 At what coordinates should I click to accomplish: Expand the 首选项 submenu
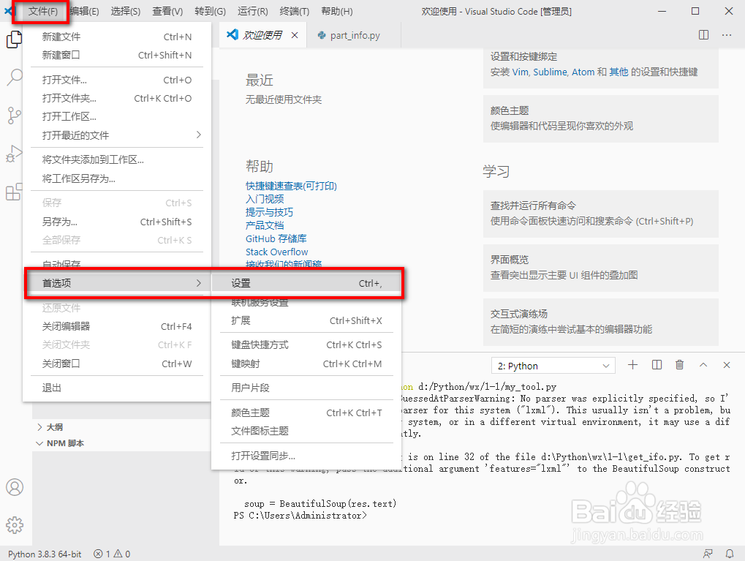[117, 283]
